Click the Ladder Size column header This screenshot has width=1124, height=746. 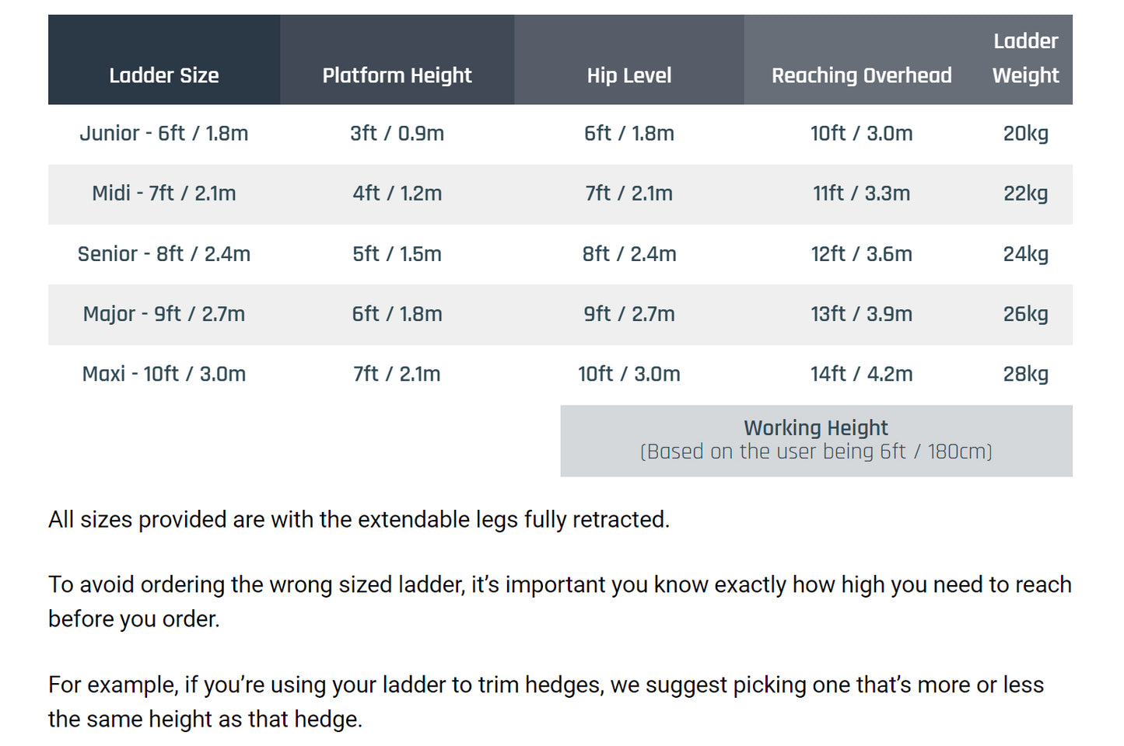coord(164,75)
